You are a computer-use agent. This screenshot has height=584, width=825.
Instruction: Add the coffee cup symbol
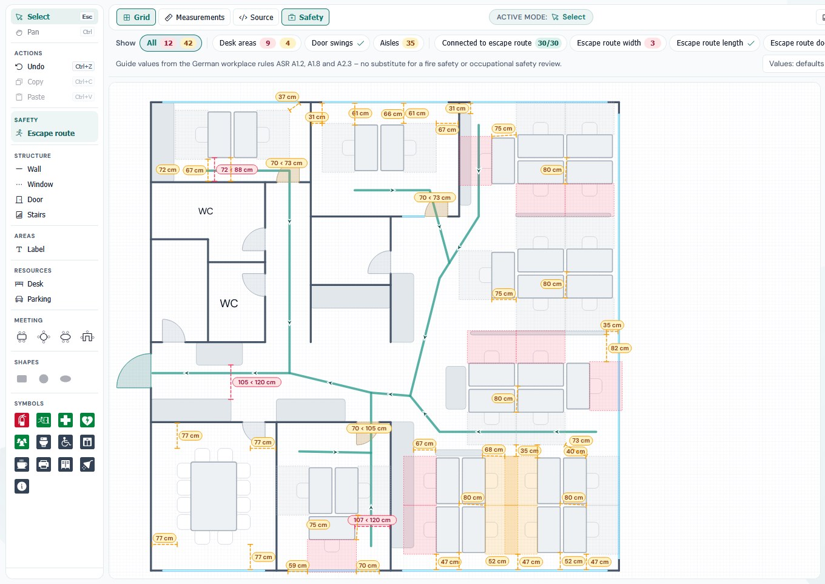22,464
